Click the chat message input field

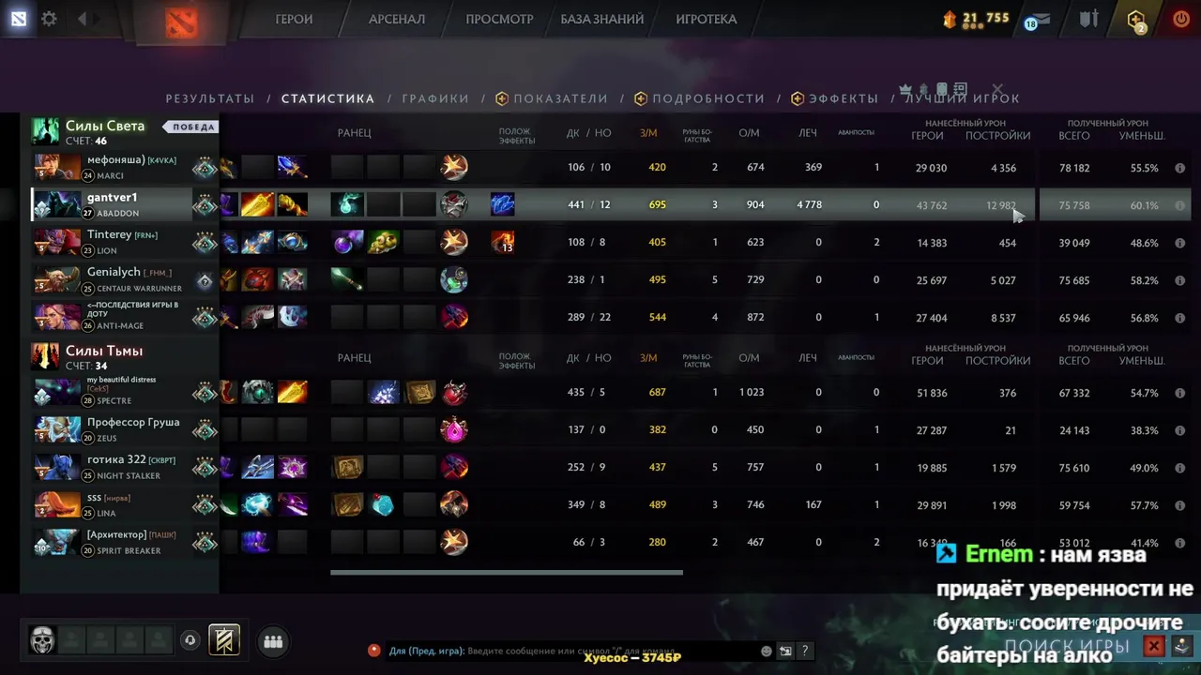click(x=610, y=651)
